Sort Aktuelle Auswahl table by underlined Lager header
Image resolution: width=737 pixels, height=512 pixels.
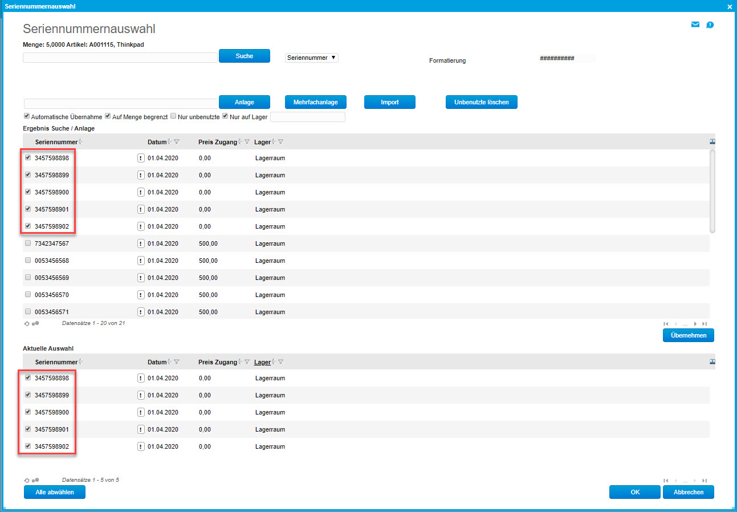[263, 362]
